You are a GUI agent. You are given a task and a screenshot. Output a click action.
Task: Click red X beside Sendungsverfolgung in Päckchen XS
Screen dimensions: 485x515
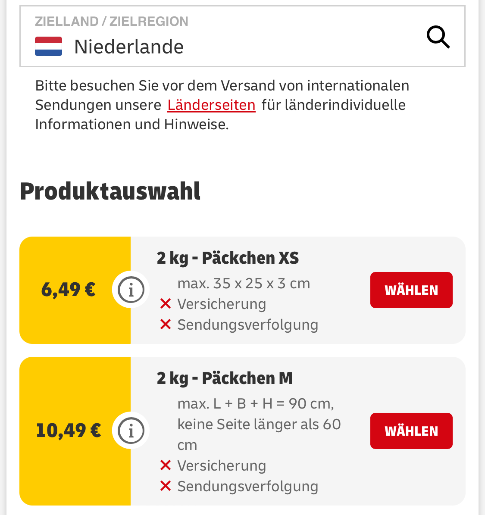166,325
